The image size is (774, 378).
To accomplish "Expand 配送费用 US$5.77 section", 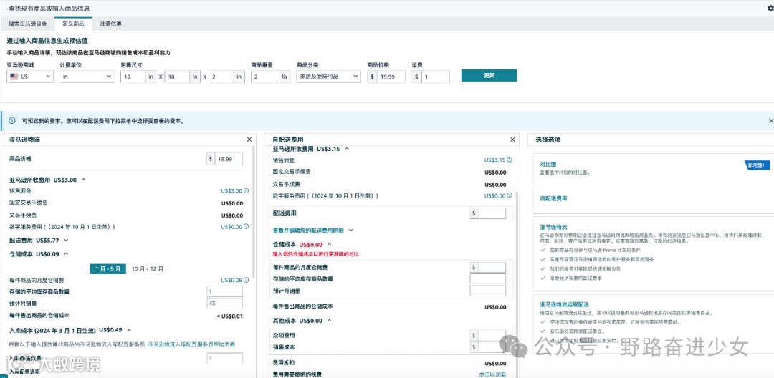I will point(66,241).
